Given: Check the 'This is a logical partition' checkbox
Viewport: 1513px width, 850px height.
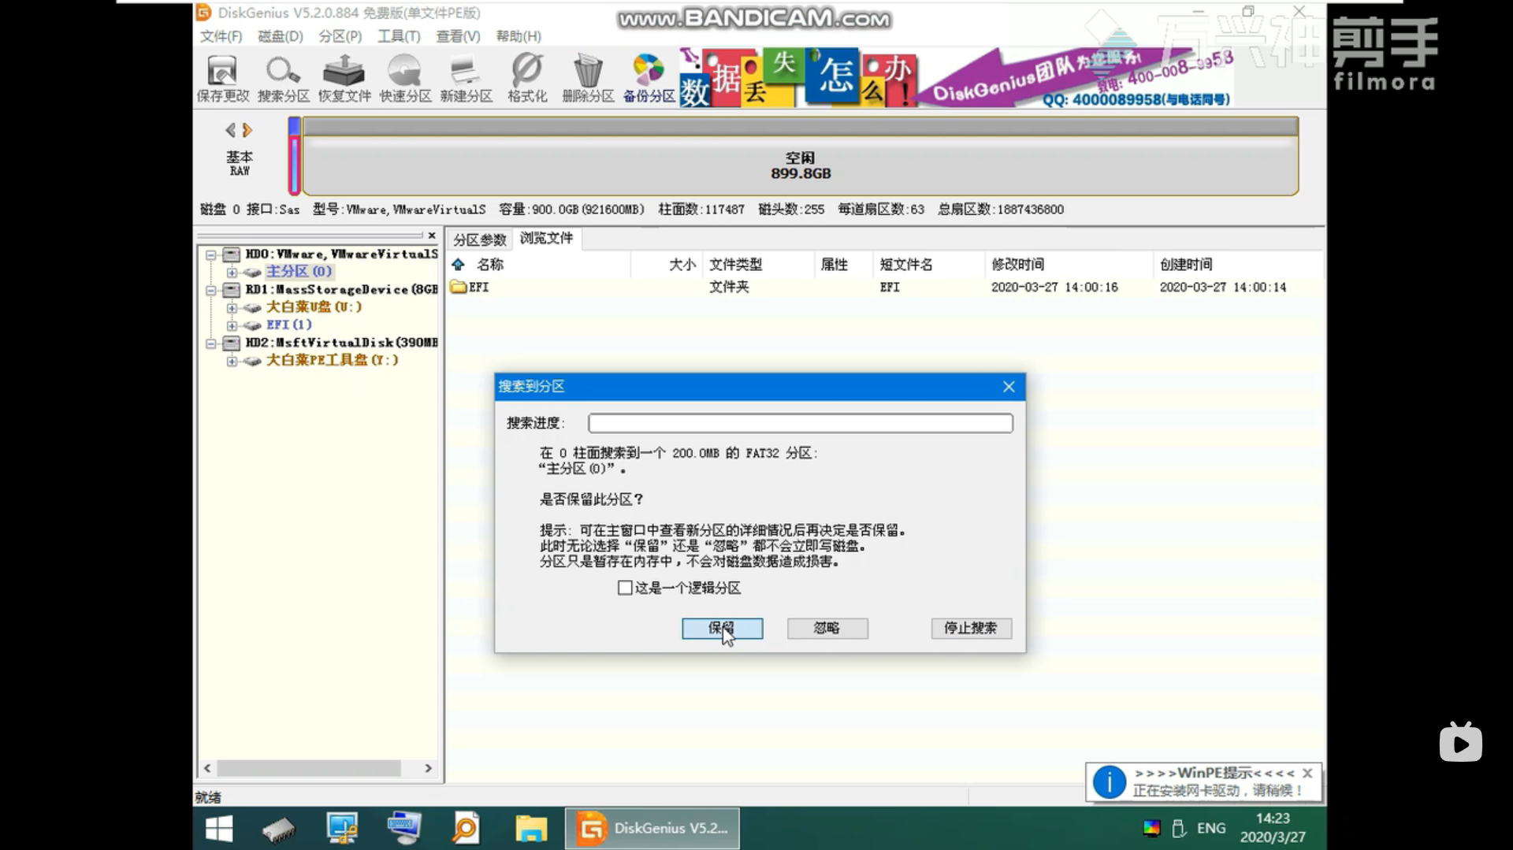Looking at the screenshot, I should pyautogui.click(x=625, y=588).
